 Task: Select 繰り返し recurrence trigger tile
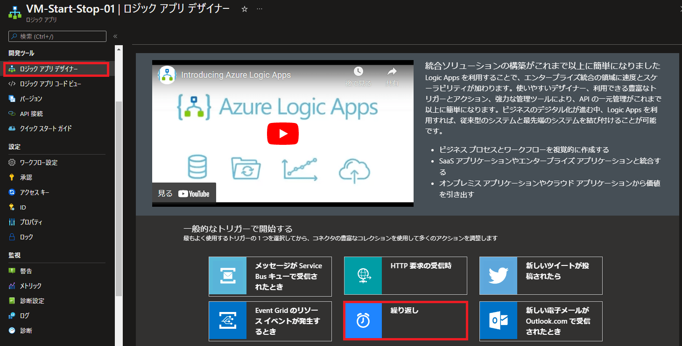pyautogui.click(x=406, y=320)
